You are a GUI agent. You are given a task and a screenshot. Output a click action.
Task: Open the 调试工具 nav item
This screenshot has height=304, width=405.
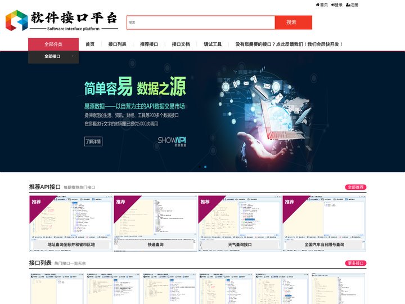pos(213,44)
